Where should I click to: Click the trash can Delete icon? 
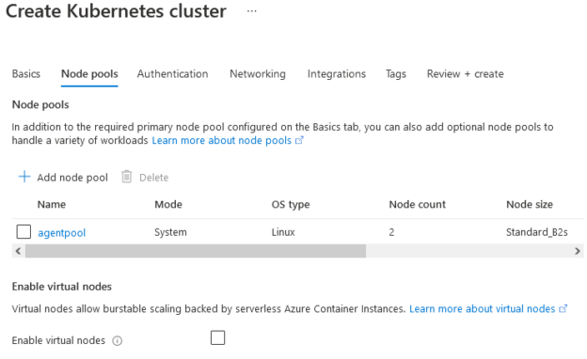pyautogui.click(x=127, y=177)
